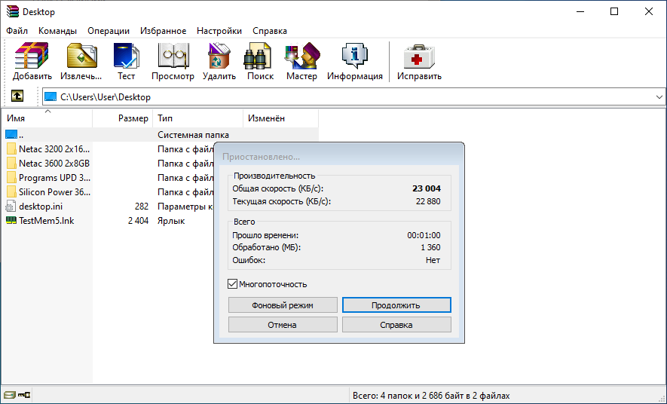Go up one folder level arrow
Screen dimensions: 667x404
(17, 96)
